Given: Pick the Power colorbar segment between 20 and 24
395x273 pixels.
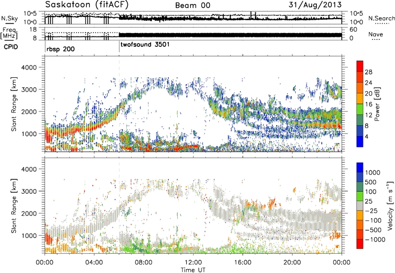Looking at the screenshot, I should pyautogui.click(x=360, y=88).
